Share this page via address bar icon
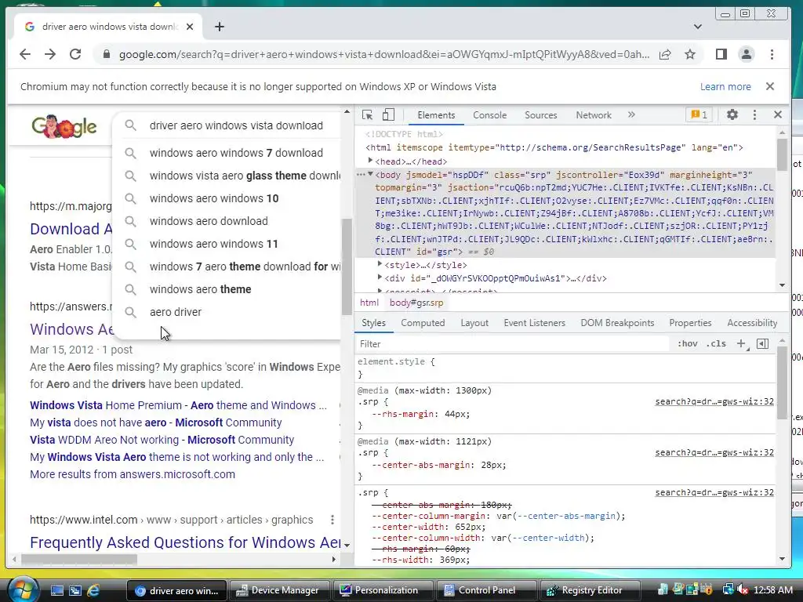The image size is (803, 602). coord(665,54)
